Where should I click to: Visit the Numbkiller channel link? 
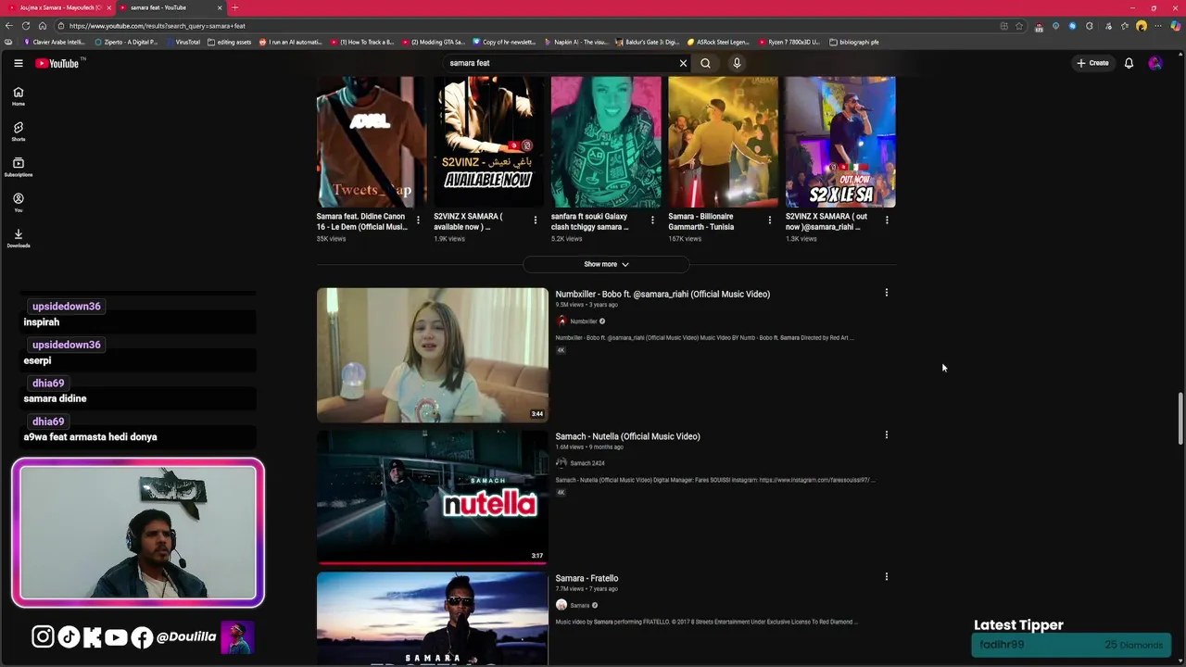pos(583,321)
